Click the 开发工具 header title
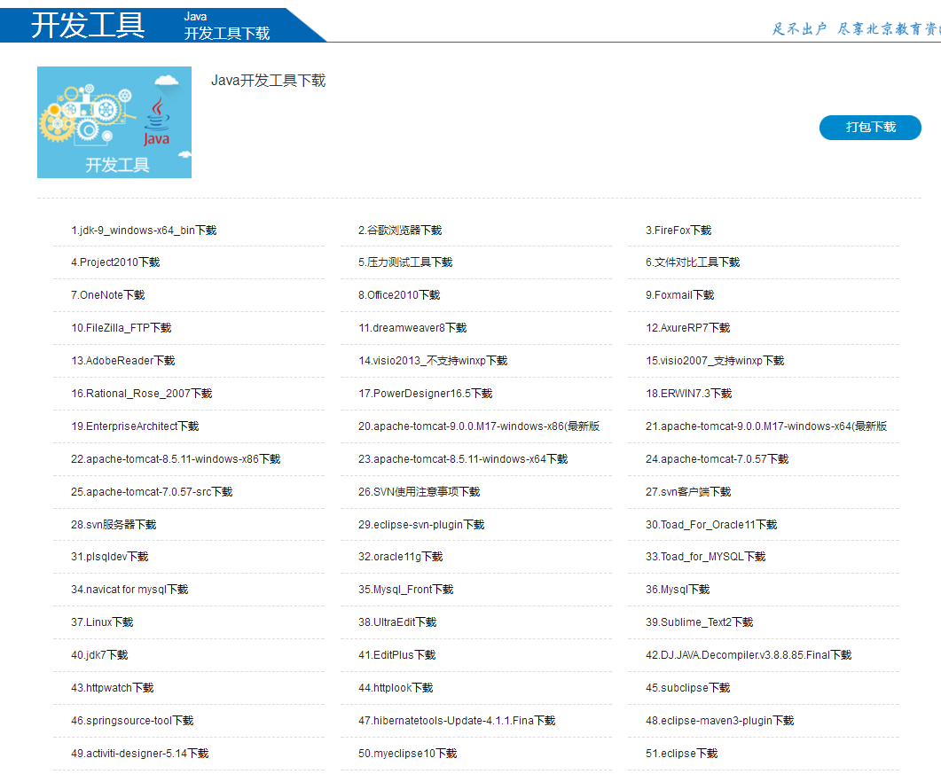The width and height of the screenshot is (941, 774). [x=88, y=24]
